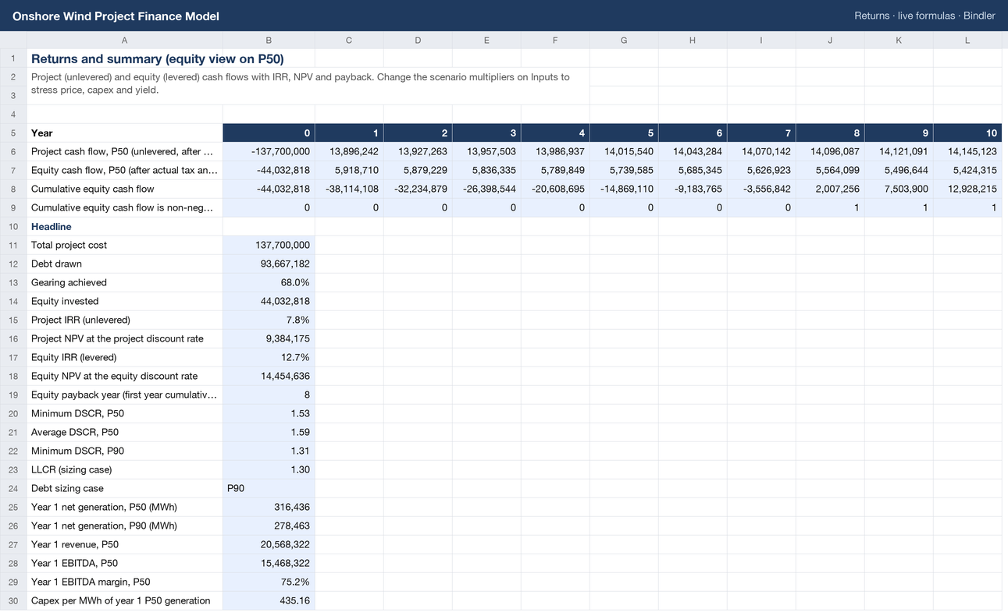Click the description text about scenario multipliers
This screenshot has height=616, width=1008.
[x=301, y=83]
